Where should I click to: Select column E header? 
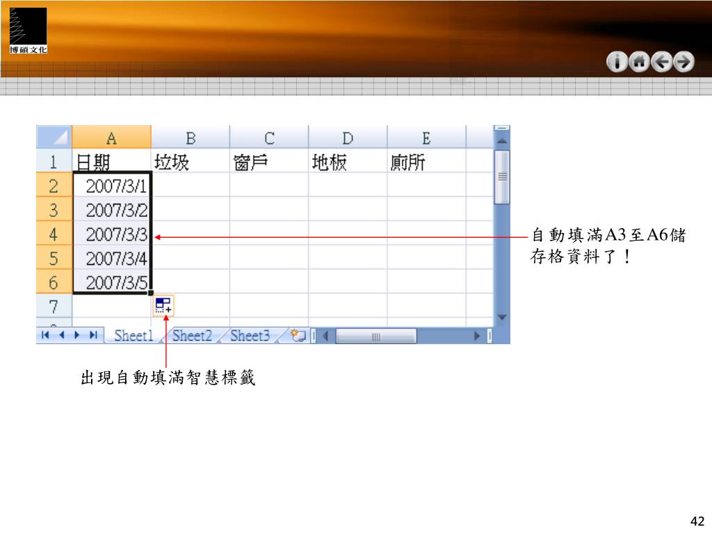[427, 137]
